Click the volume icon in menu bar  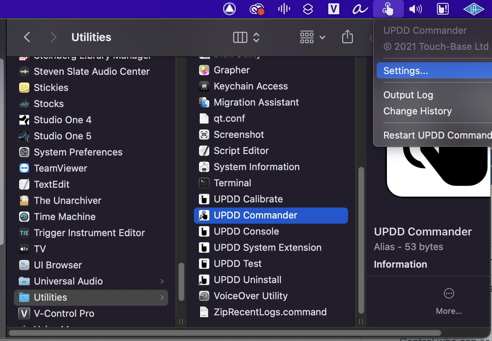416,8
